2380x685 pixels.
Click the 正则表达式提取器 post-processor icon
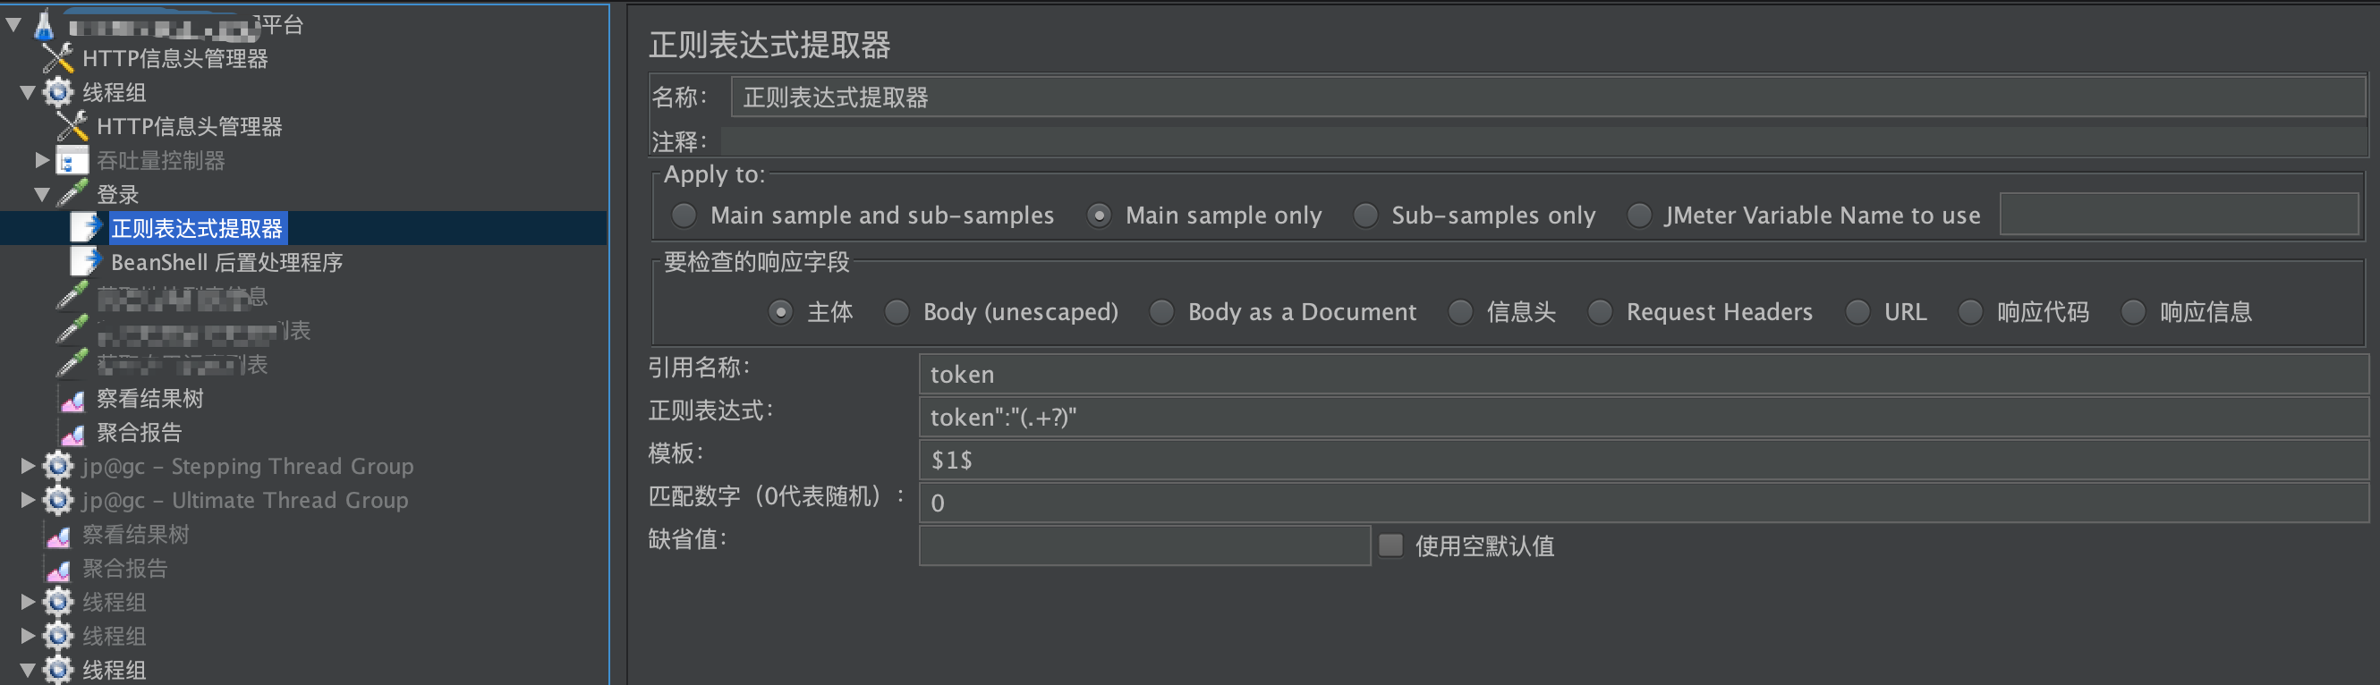pos(86,228)
